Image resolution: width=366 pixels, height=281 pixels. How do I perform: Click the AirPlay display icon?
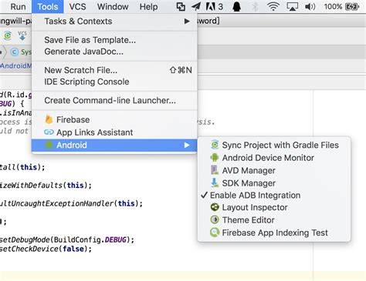292,7
